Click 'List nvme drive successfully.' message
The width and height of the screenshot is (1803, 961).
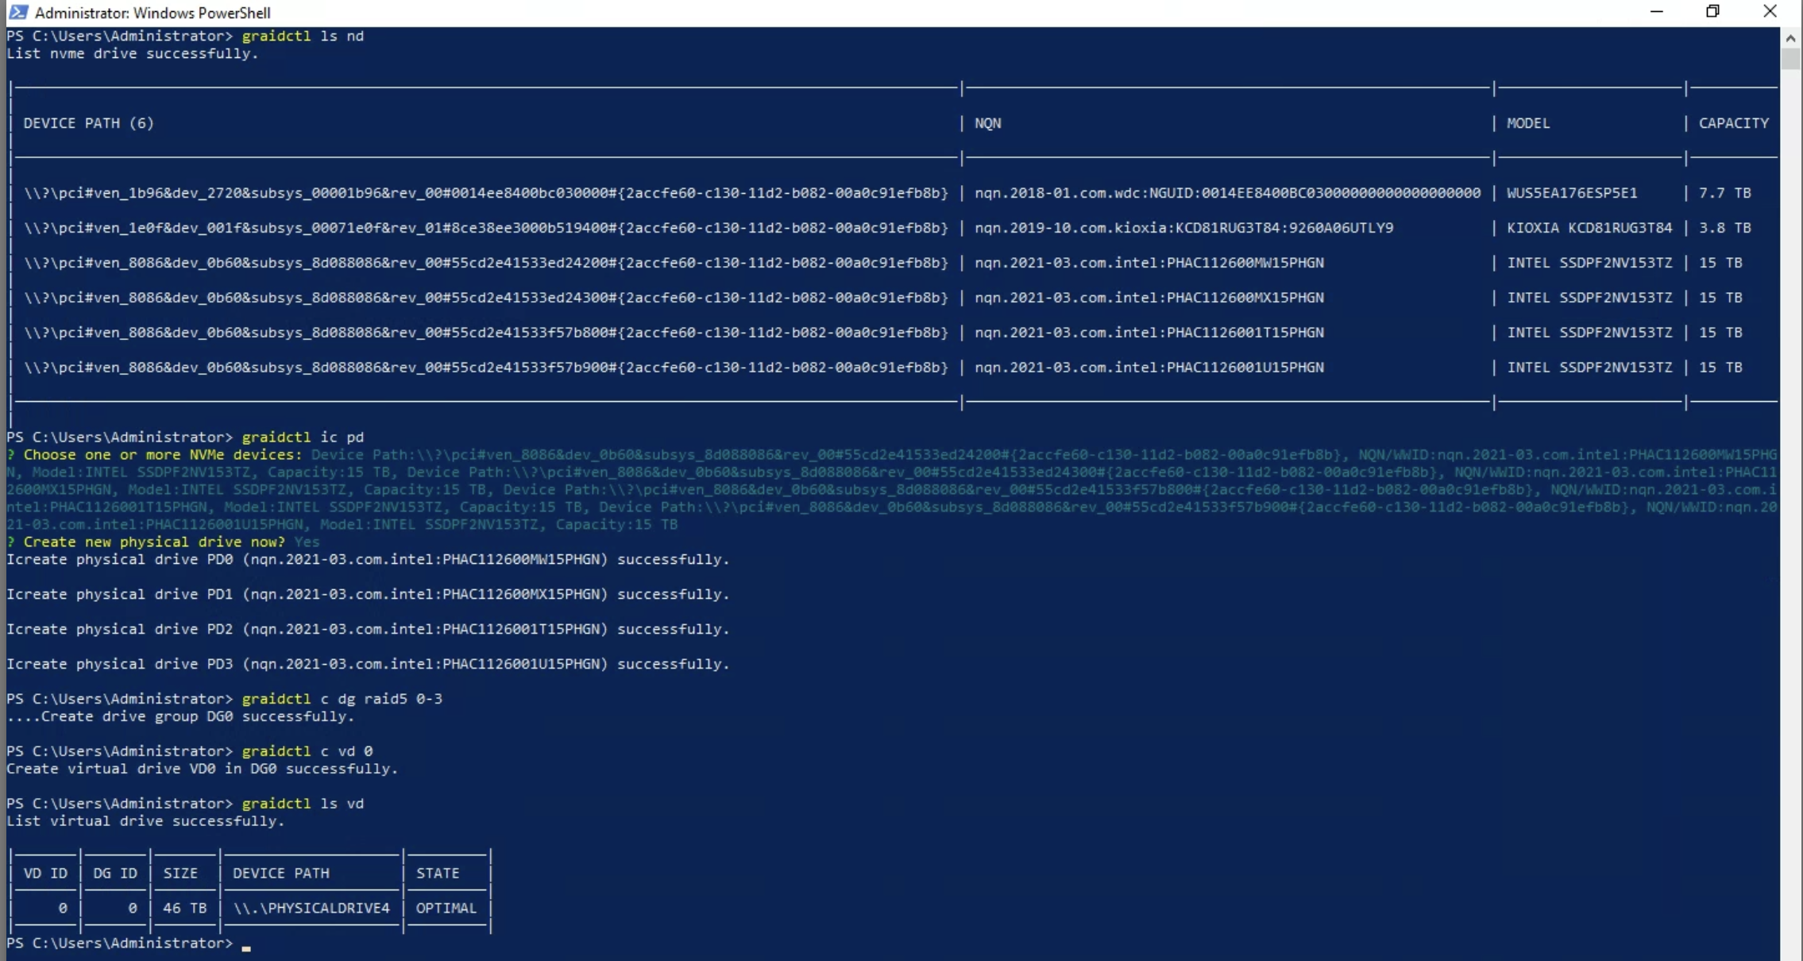pos(132,53)
